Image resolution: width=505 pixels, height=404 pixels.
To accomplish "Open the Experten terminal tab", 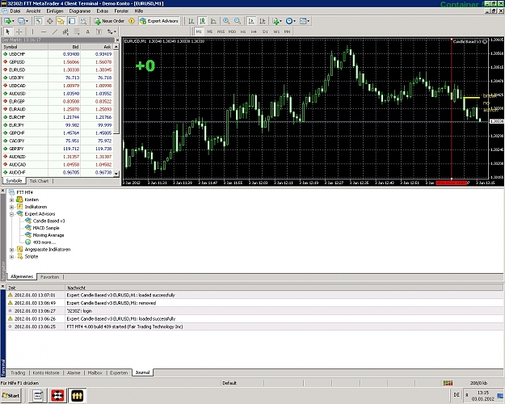I will [119, 372].
